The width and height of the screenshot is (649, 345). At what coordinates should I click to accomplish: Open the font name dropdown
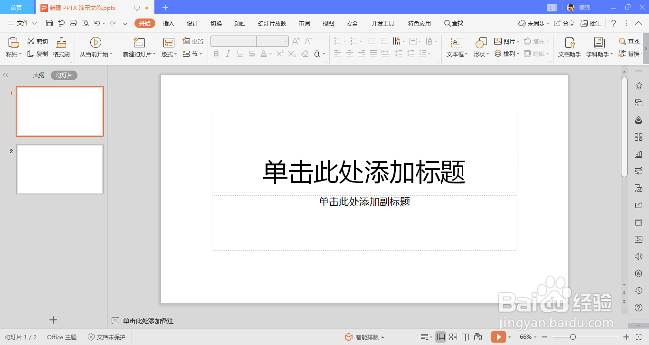253,41
